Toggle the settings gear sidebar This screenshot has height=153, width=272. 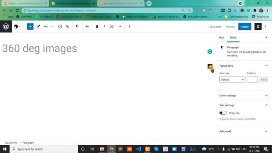pos(258,26)
